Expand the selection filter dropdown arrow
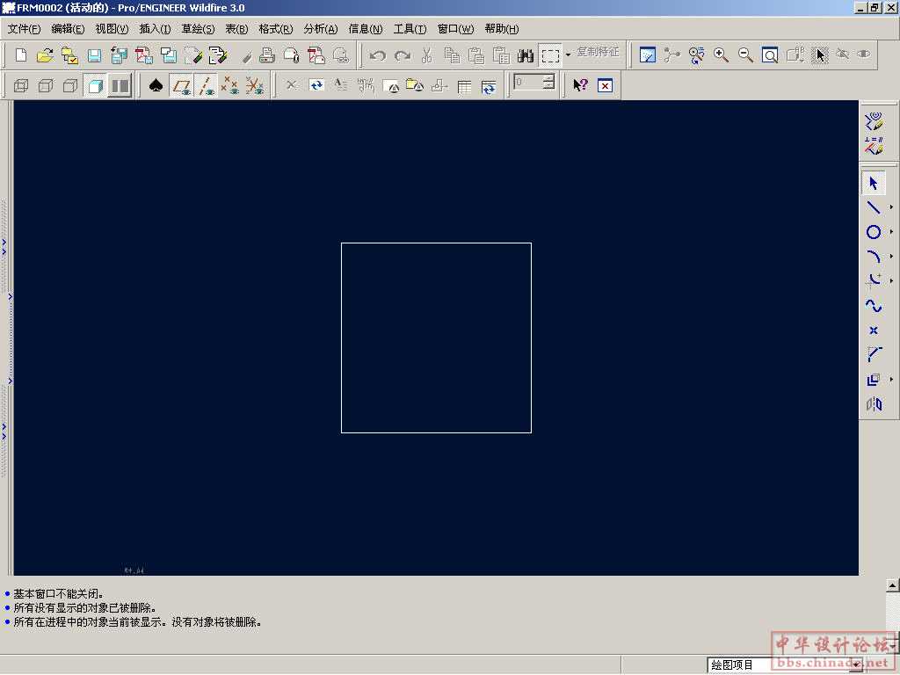Viewport: 900px width, 675px height. [569, 55]
